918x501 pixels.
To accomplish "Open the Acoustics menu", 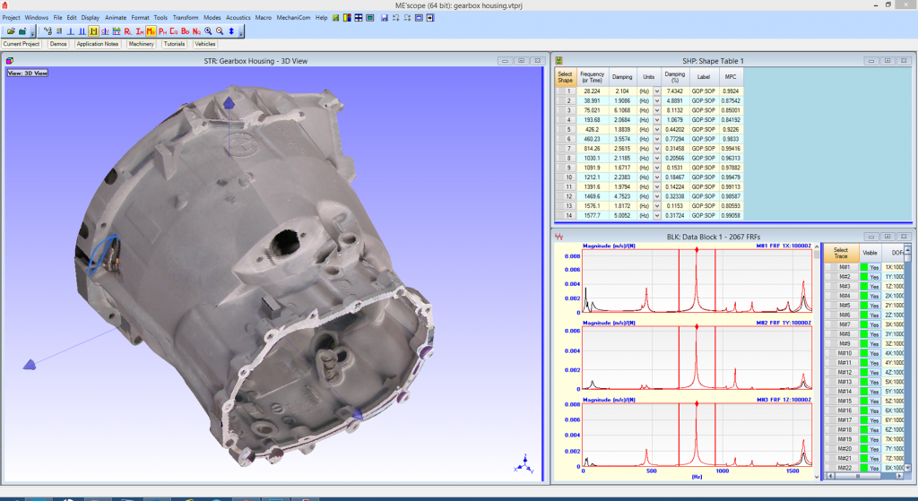I will coord(238,17).
